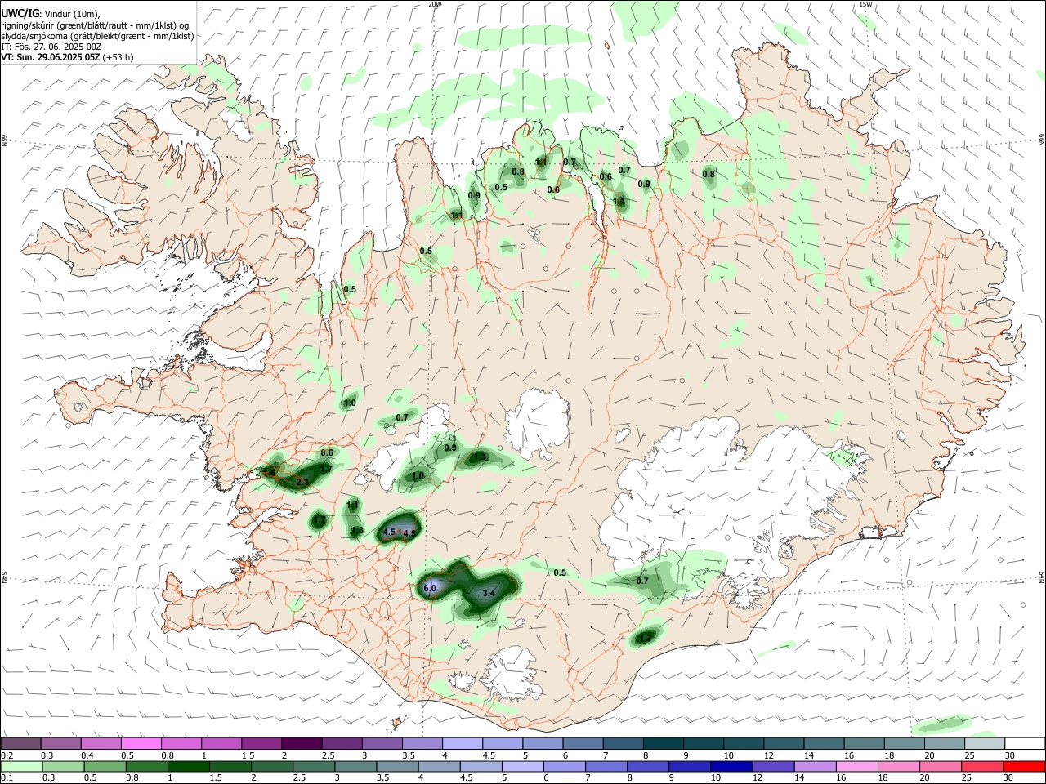Image resolution: width=1046 pixels, height=784 pixels.
Task: Click the 20W longitude label
Action: [436, 4]
